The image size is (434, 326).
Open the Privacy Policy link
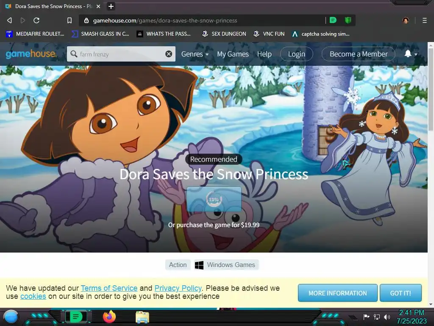tap(178, 288)
